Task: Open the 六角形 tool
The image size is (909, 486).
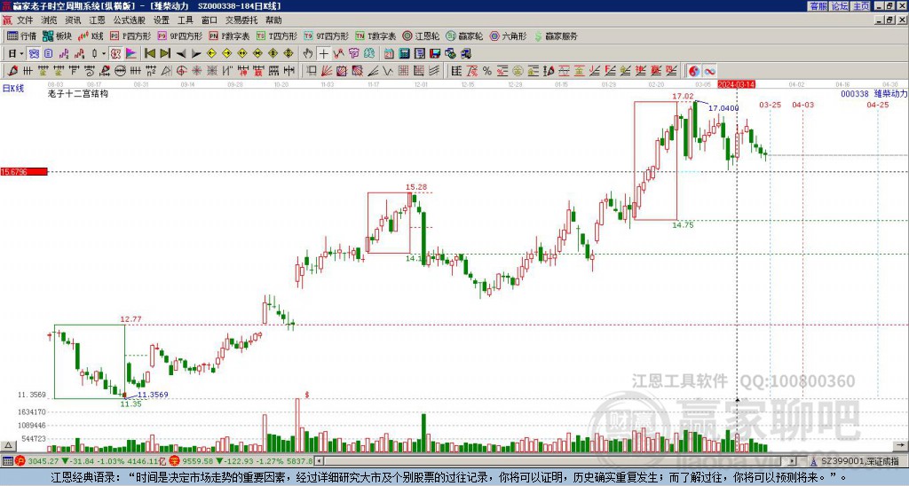Action: tap(509, 35)
